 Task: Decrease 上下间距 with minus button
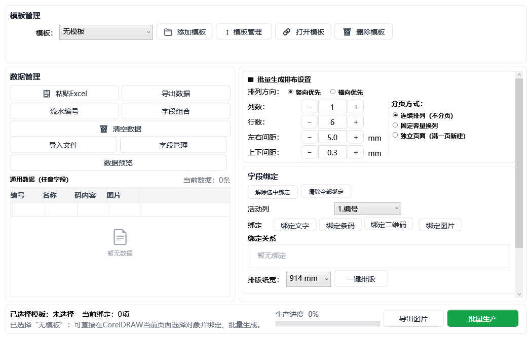click(310, 153)
